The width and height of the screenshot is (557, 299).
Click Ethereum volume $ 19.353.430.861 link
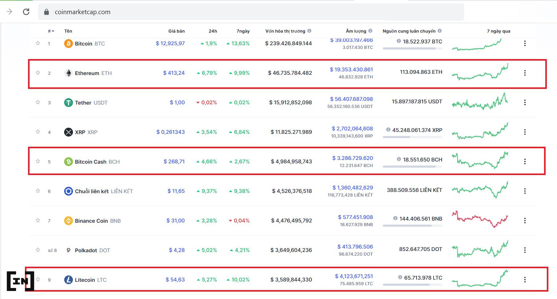pos(351,70)
